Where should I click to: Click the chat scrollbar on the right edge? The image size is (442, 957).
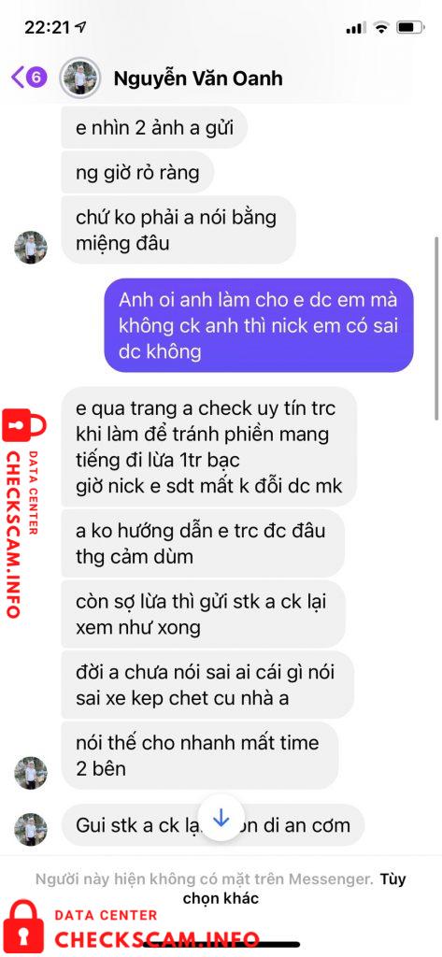click(435, 328)
